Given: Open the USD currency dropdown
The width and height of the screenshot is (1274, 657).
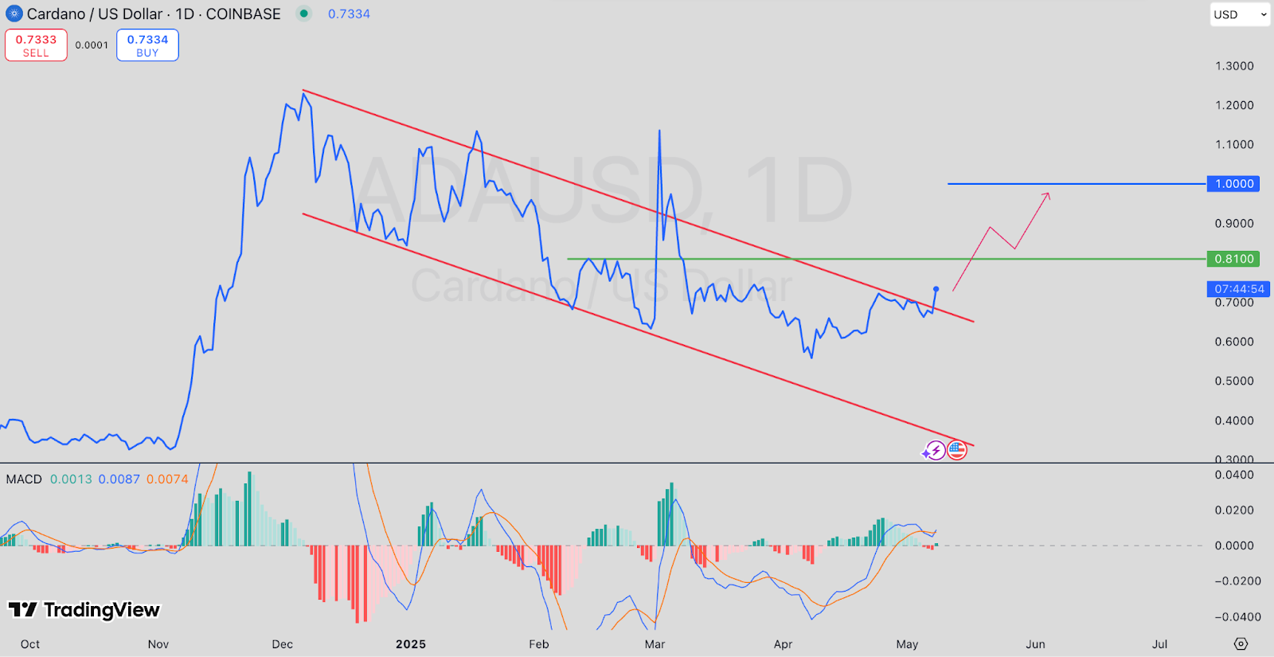Looking at the screenshot, I should point(1240,14).
